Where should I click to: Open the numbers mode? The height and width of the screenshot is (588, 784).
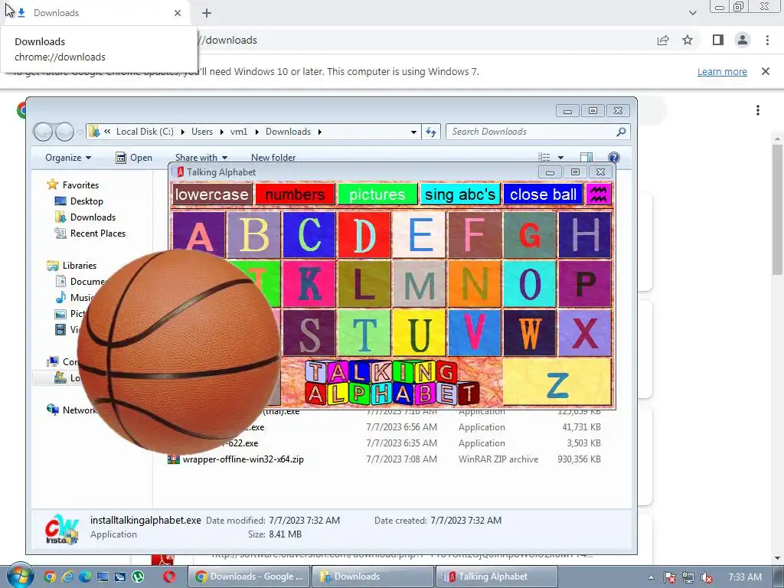(x=295, y=194)
